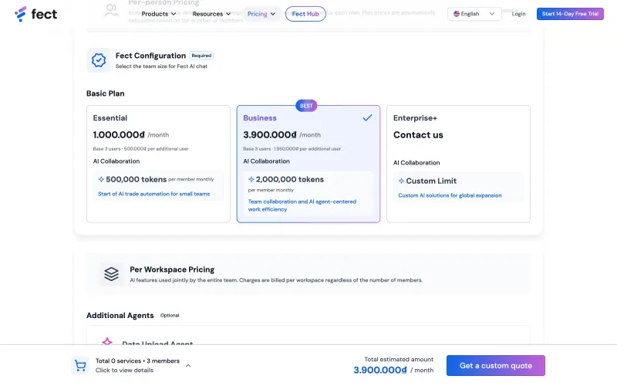Open the Fect Hub pill button
The image size is (617, 386).
point(305,14)
